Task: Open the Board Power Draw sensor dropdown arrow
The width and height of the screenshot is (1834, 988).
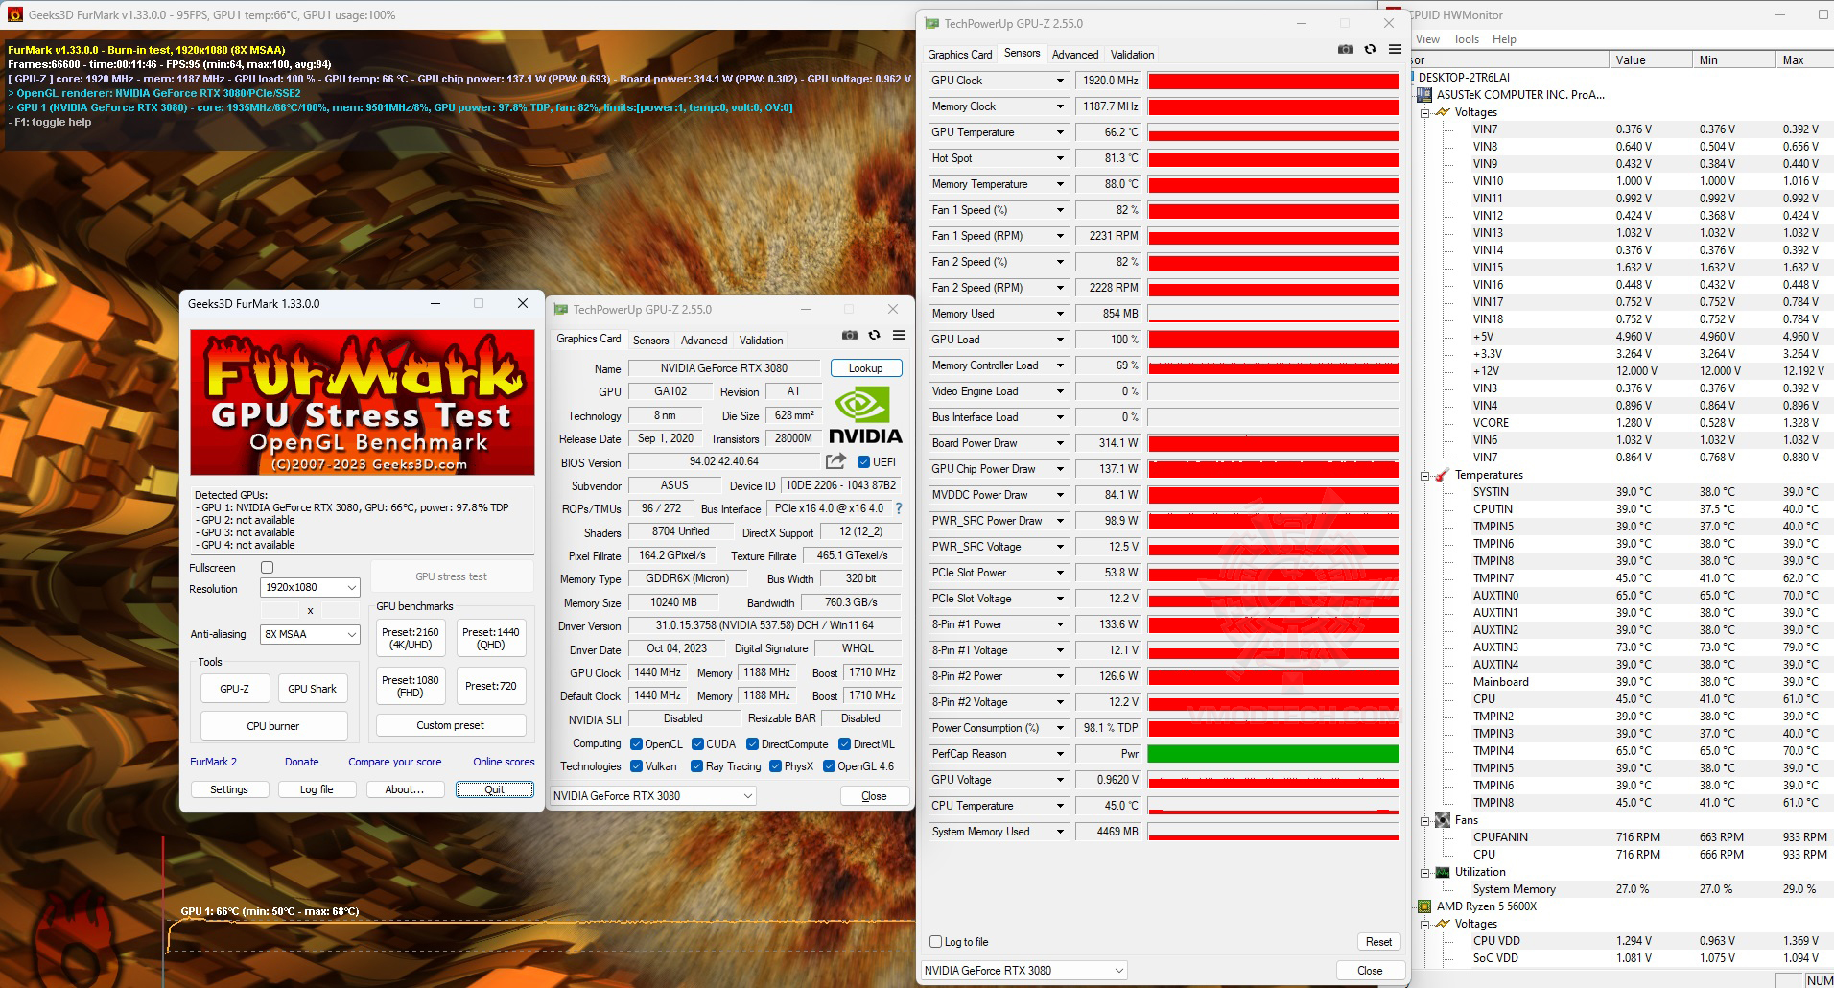Action: (1060, 443)
